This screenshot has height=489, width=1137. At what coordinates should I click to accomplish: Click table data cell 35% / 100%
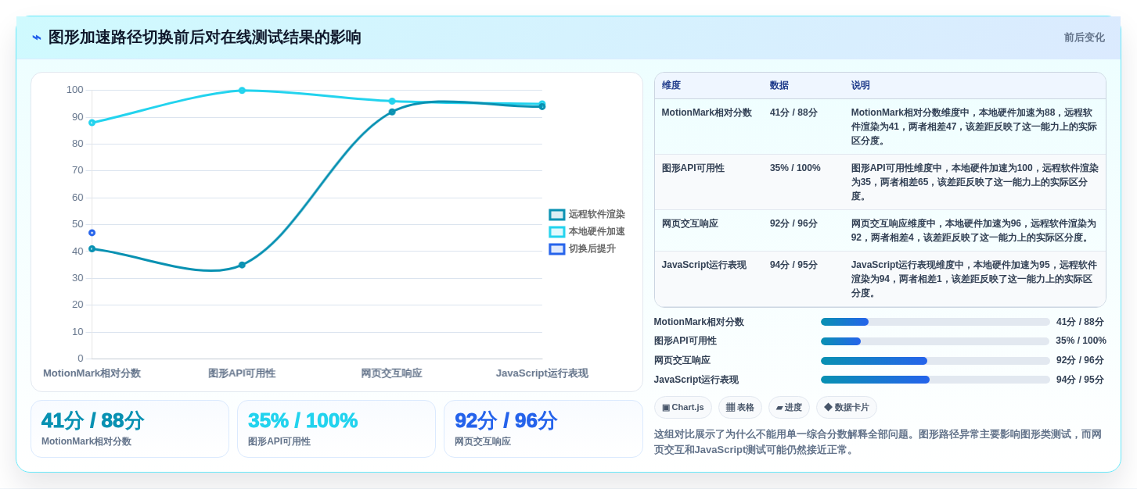click(795, 168)
